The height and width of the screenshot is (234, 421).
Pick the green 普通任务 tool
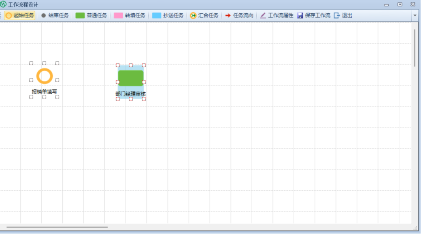(x=91, y=15)
